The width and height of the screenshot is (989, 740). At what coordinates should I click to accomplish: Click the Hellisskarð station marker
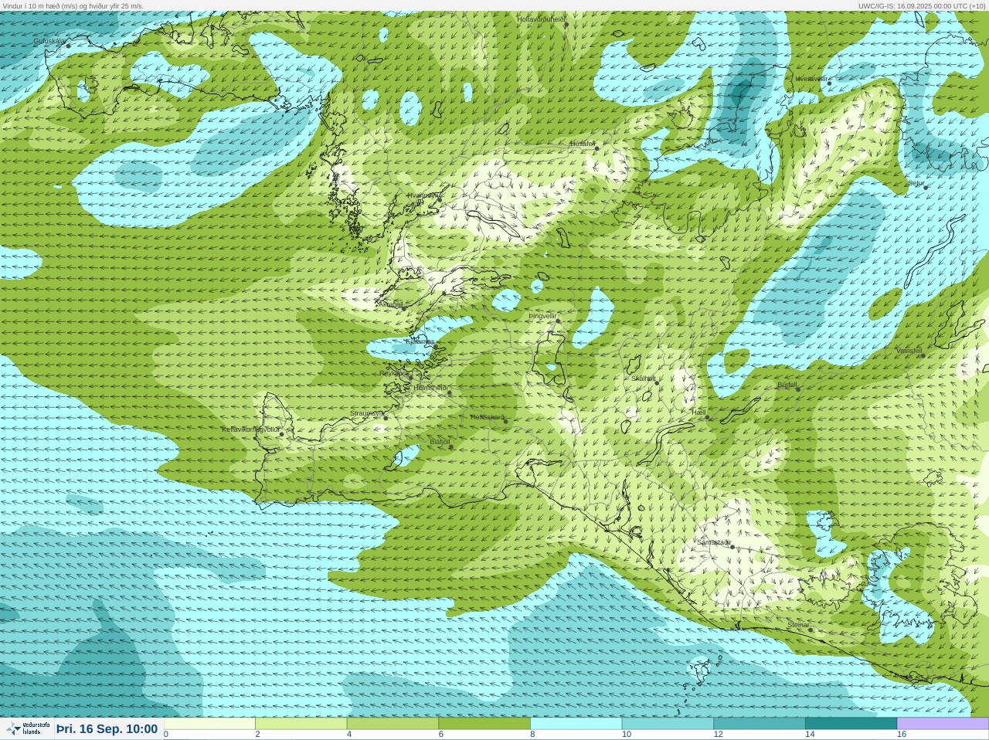(506, 421)
